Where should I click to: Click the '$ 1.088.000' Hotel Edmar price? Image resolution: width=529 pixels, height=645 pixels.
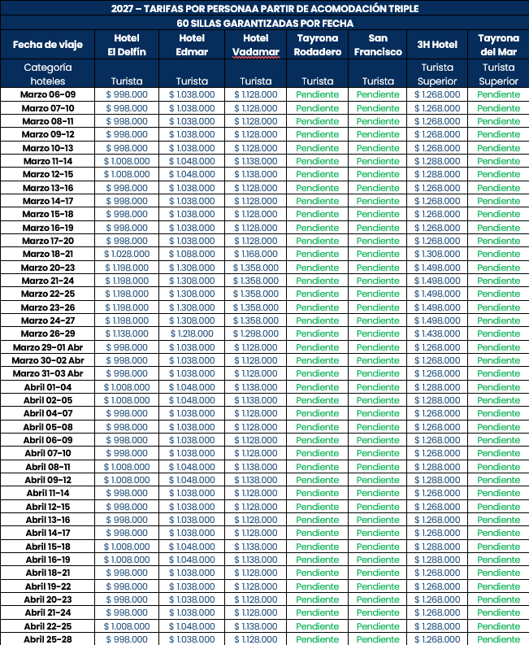coord(192,254)
